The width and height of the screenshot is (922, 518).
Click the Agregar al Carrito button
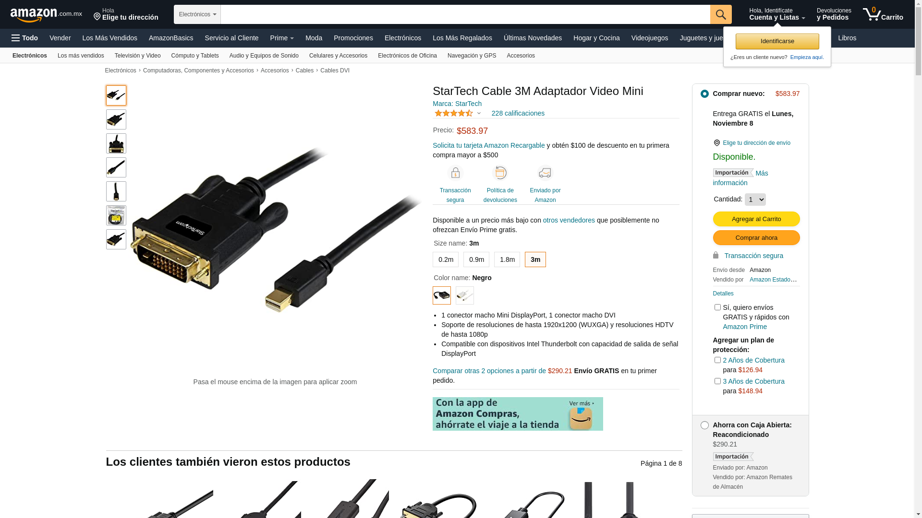point(756,219)
